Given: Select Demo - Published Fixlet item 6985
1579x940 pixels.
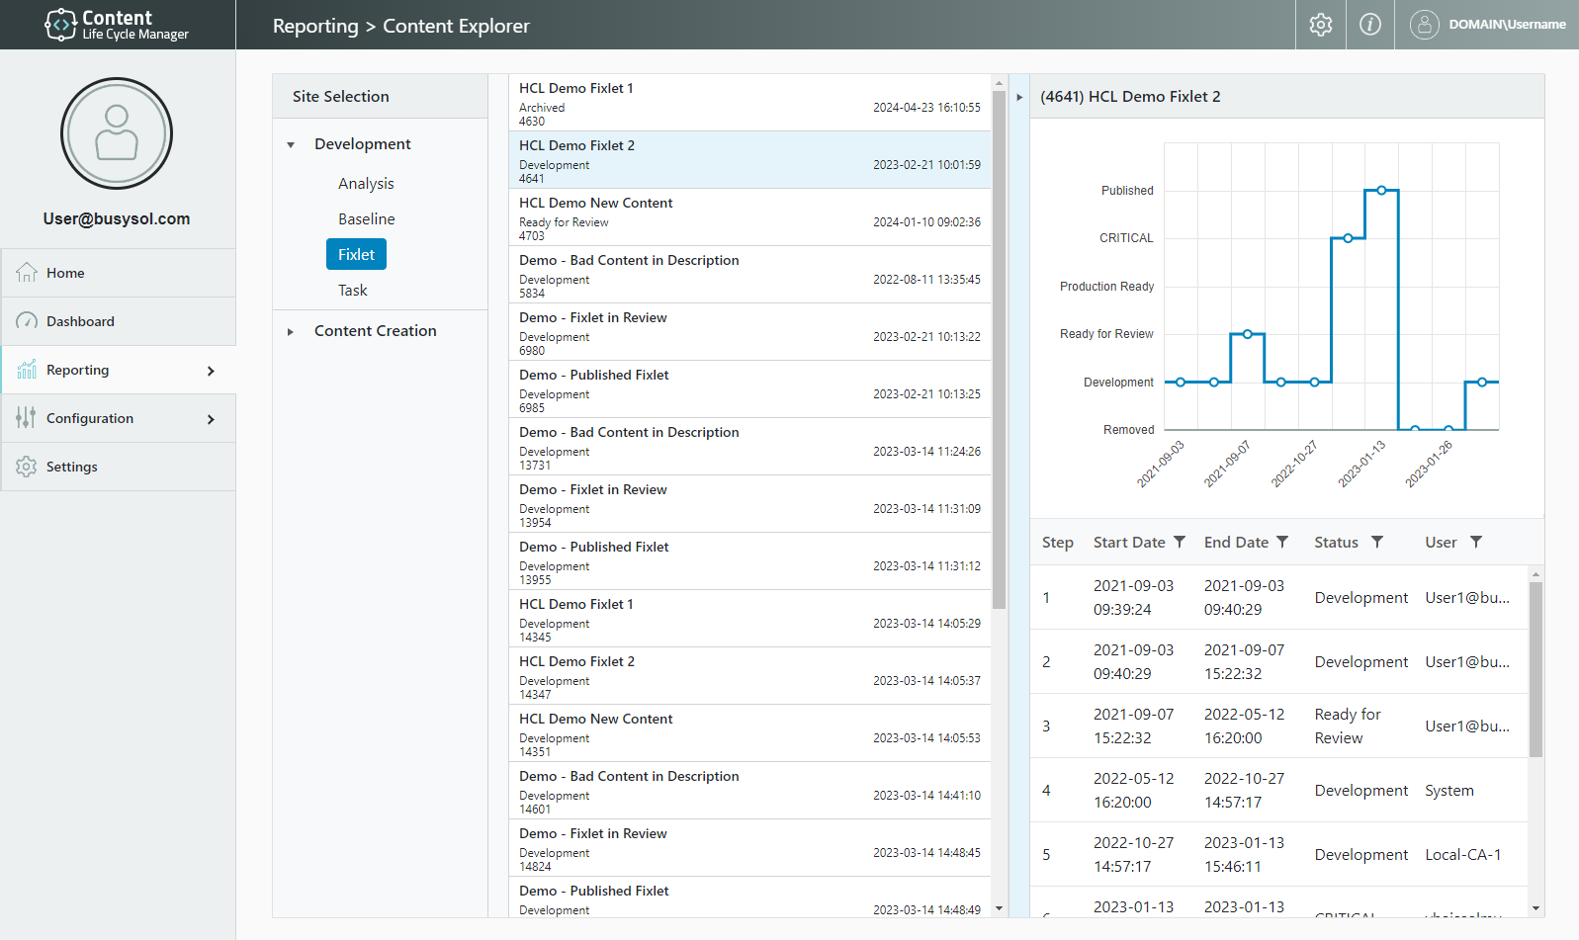Looking at the screenshot, I should [x=749, y=389].
